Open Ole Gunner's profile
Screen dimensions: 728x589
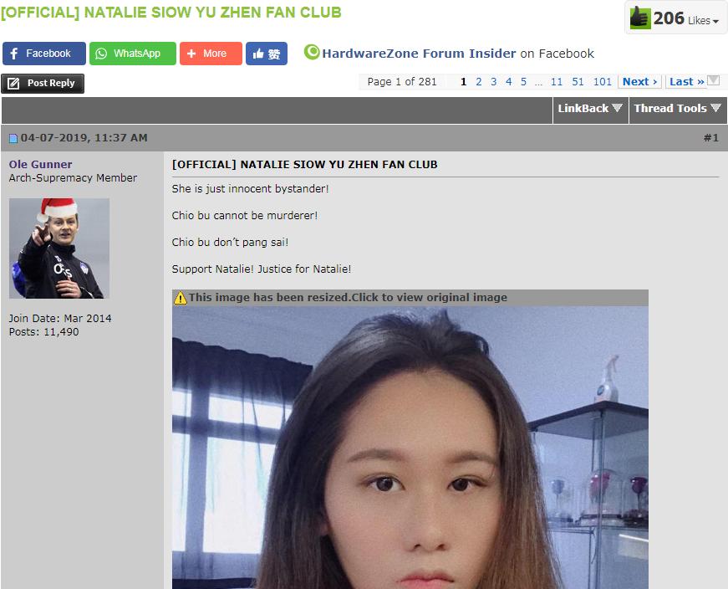(40, 164)
